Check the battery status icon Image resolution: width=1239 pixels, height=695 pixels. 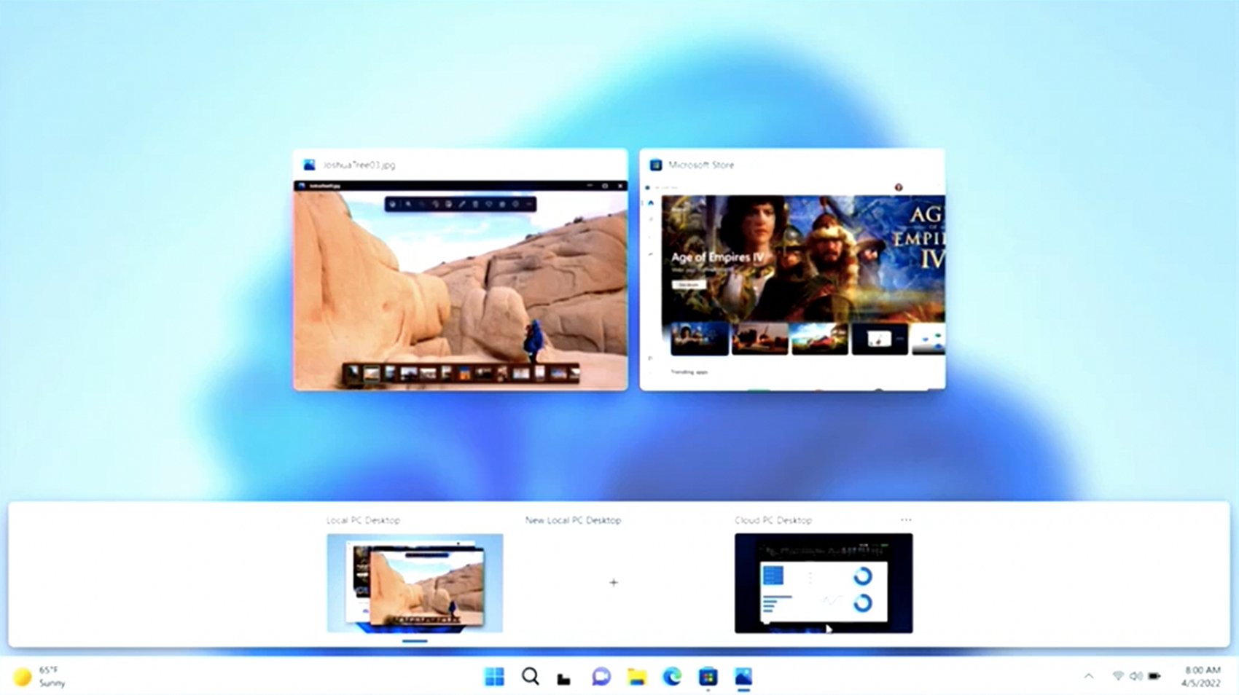pyautogui.click(x=1154, y=676)
